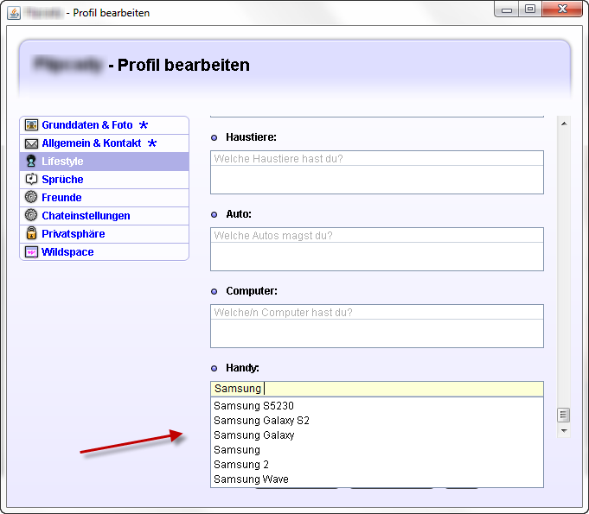The width and height of the screenshot is (589, 514).
Task: Select the Lifestyle section
Action: [104, 162]
